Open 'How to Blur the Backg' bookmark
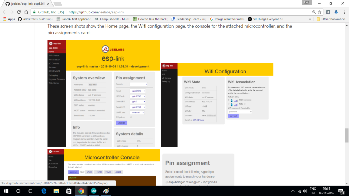This screenshot has width=349, height=196. [150, 19]
